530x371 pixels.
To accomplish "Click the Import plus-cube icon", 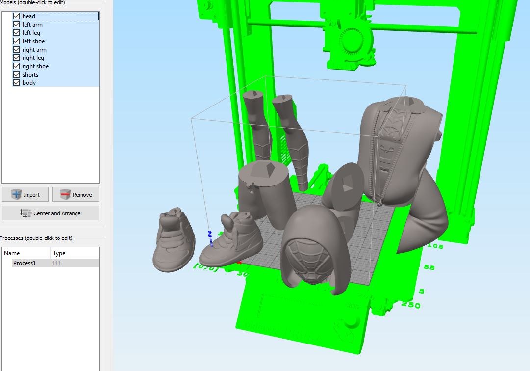I will pos(16,194).
